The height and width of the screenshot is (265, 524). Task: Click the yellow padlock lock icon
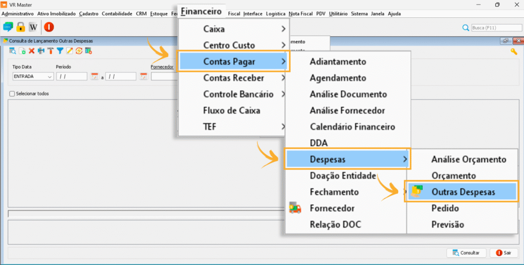click(x=20, y=27)
